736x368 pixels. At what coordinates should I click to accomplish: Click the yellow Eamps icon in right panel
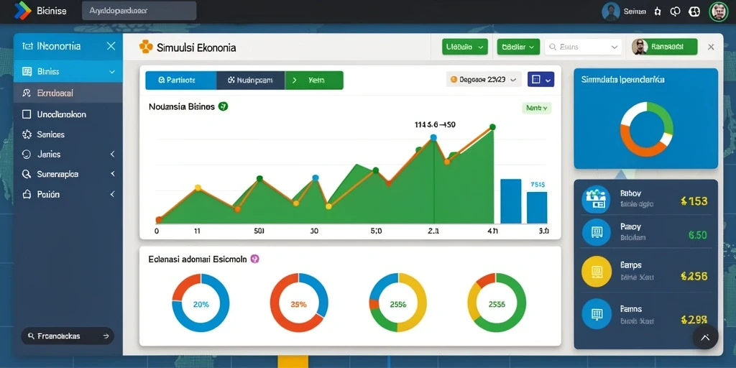(596, 271)
